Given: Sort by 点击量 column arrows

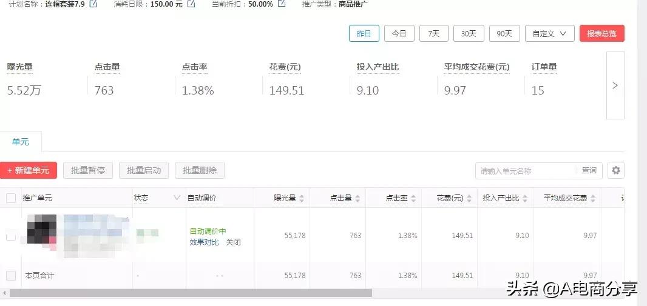Looking at the screenshot, I should click(357, 199).
